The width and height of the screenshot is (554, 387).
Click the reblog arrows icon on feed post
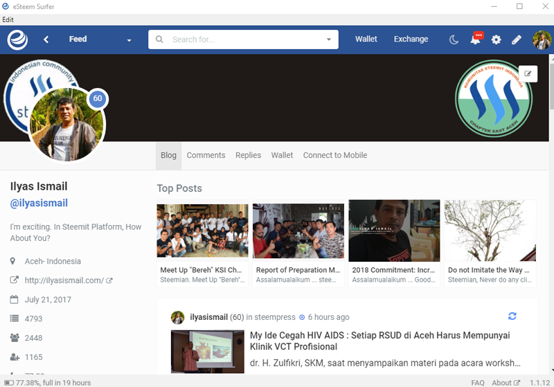512,316
